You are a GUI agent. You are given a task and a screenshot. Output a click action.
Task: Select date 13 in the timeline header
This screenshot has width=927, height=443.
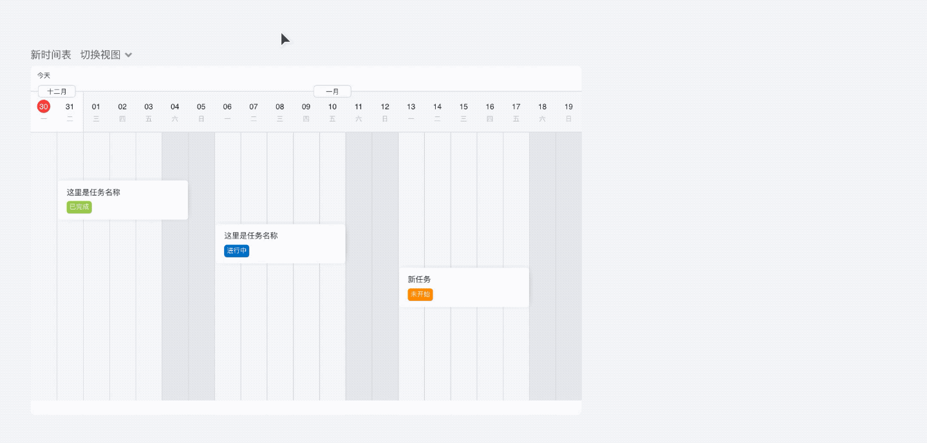(411, 107)
